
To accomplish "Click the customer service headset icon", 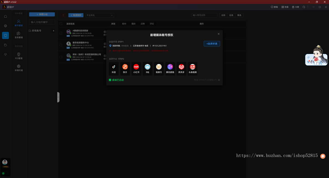I will pos(304,7).
